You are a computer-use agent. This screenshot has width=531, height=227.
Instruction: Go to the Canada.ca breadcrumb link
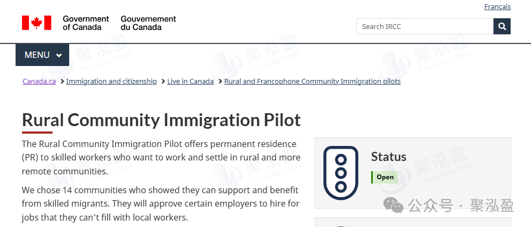coord(39,82)
